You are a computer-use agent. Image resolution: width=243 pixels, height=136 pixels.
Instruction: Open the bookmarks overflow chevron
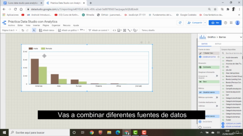tap(239, 15)
